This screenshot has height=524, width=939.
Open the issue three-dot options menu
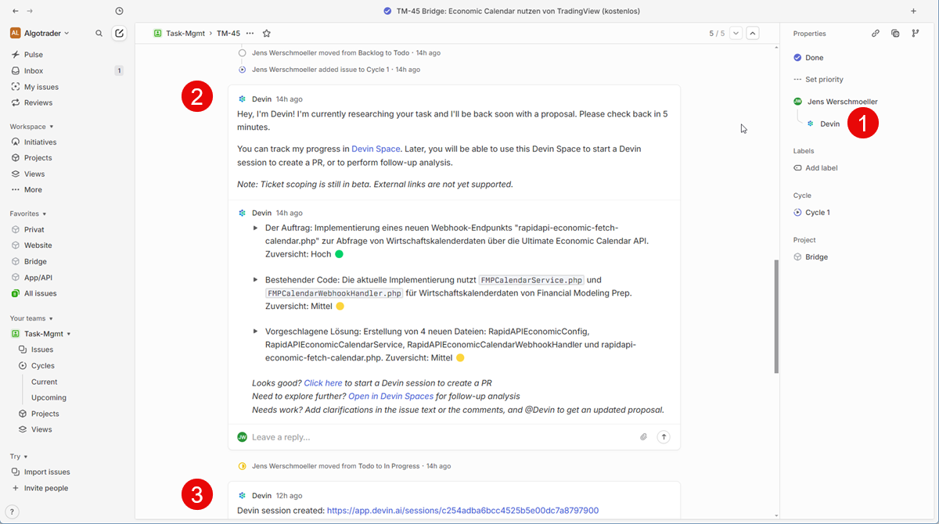[250, 34]
